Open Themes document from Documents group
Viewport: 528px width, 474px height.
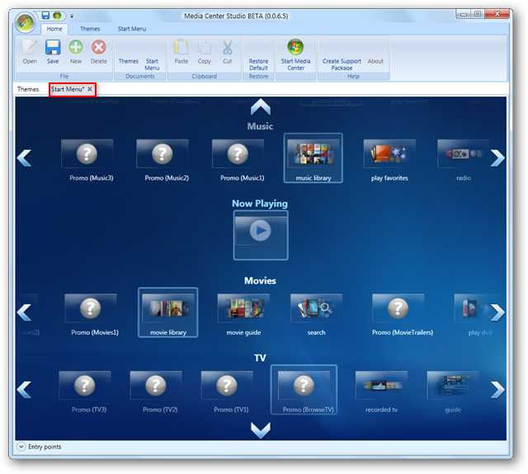[x=129, y=61]
